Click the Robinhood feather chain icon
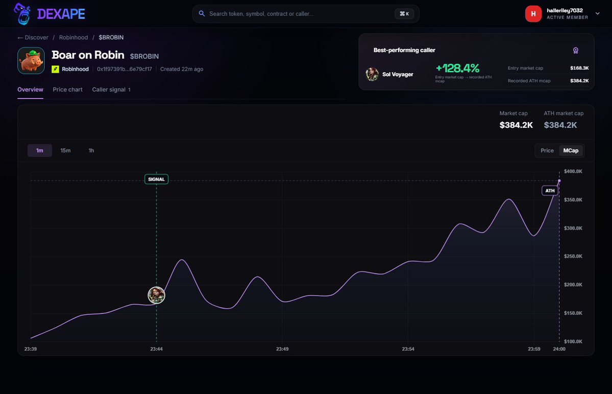The image size is (612, 394). (56, 69)
